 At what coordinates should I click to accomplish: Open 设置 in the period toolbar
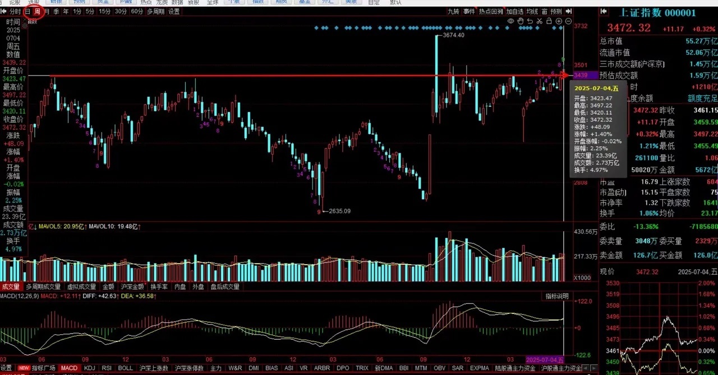(x=174, y=11)
